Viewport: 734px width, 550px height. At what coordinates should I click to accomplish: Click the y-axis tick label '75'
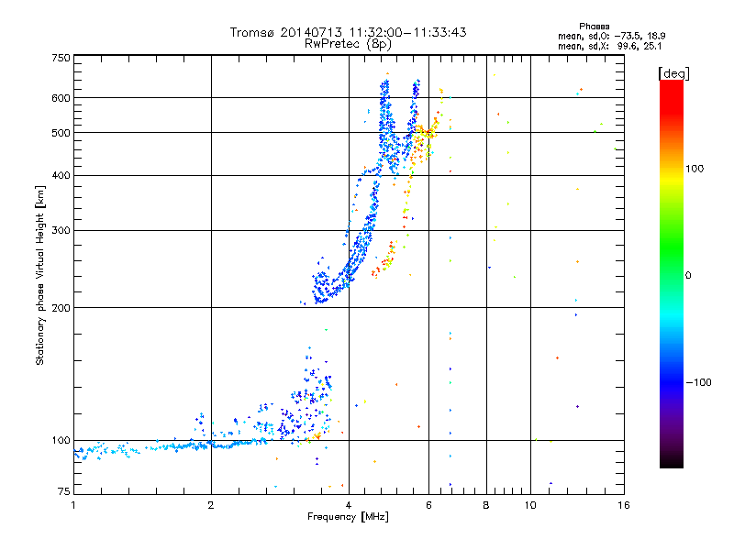(64, 491)
